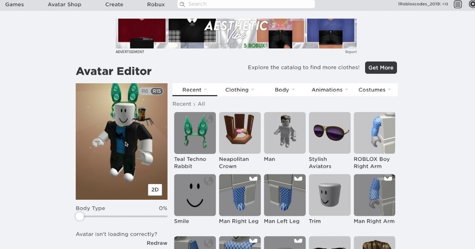
Task: Open the Animations category dropdown
Action: (x=330, y=90)
